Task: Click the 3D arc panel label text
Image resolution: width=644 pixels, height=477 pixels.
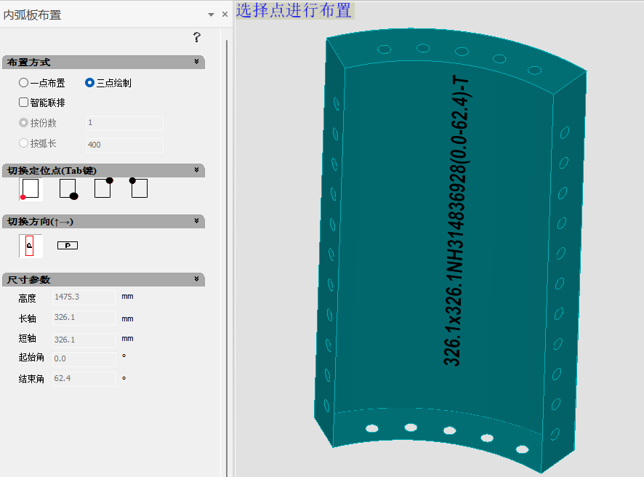Action: point(461,218)
